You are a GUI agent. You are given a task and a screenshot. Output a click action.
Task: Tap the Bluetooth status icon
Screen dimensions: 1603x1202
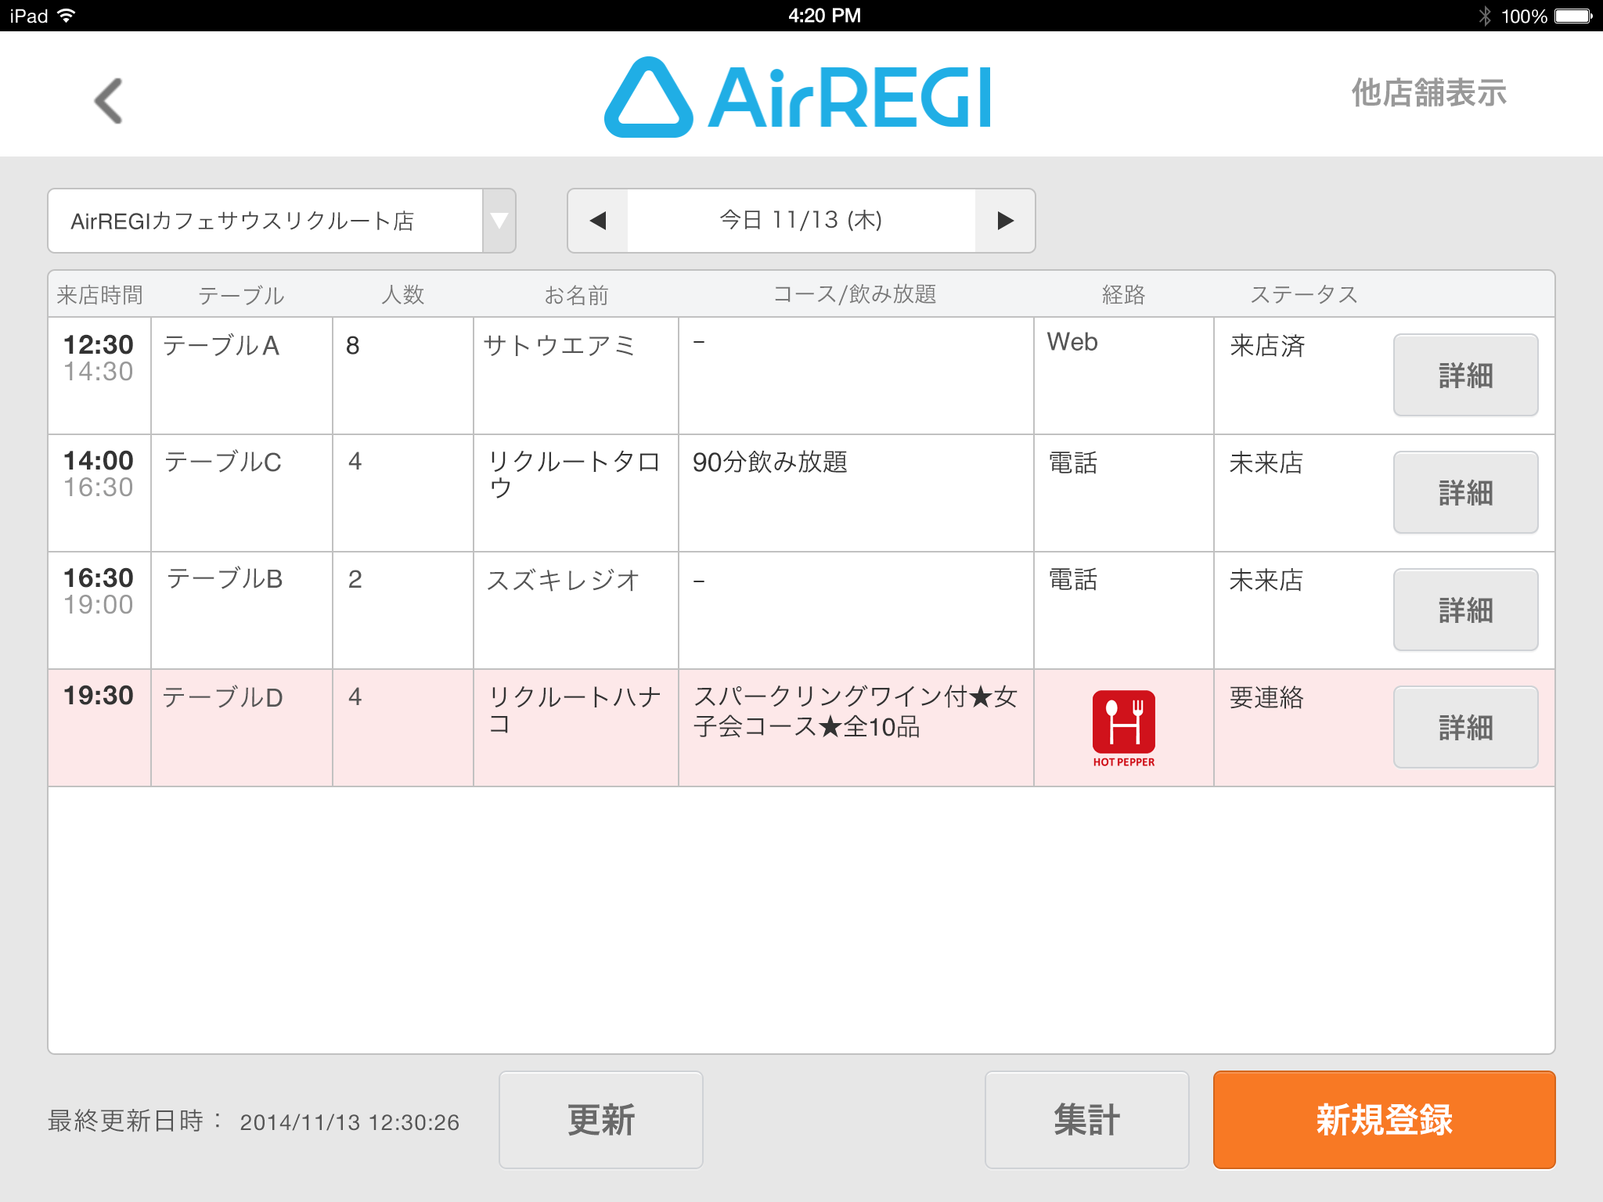click(x=1485, y=16)
